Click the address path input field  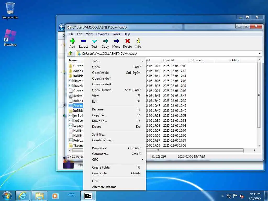click(x=167, y=54)
